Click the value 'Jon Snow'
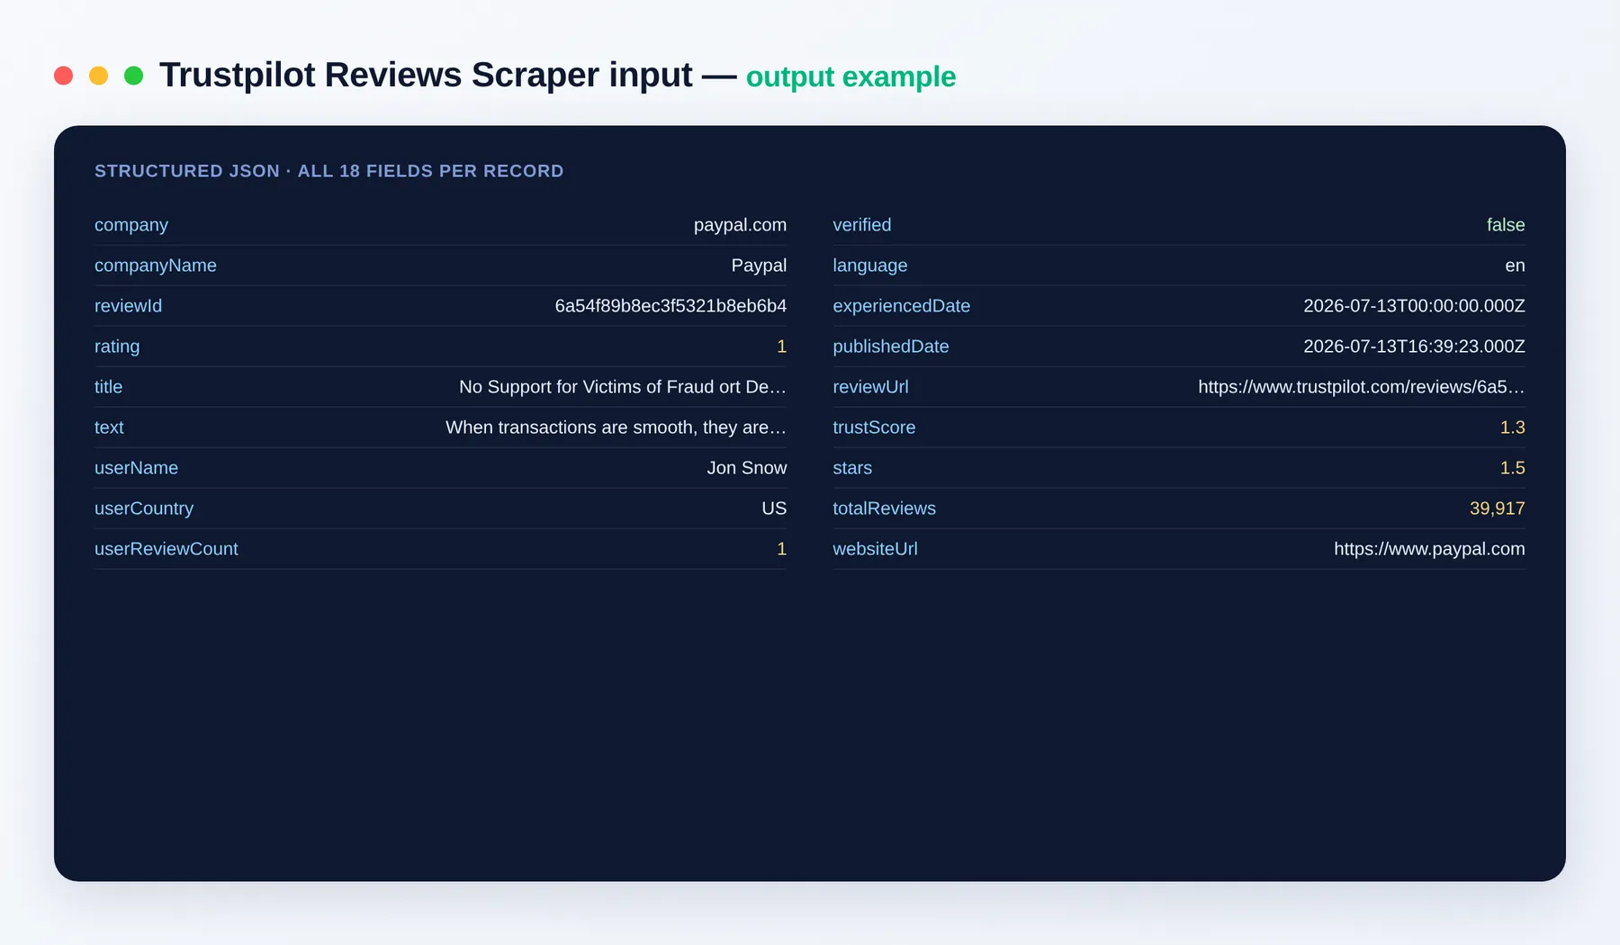This screenshot has width=1620, height=945. [x=747, y=468]
